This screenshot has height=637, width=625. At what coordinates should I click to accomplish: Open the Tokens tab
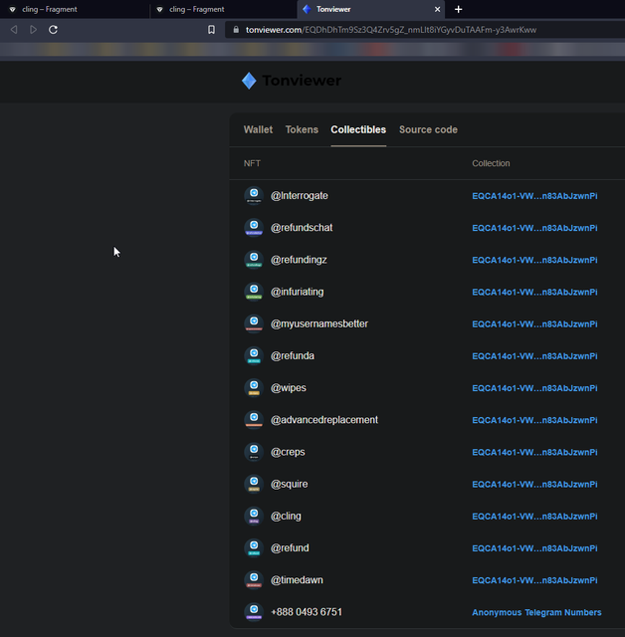302,129
